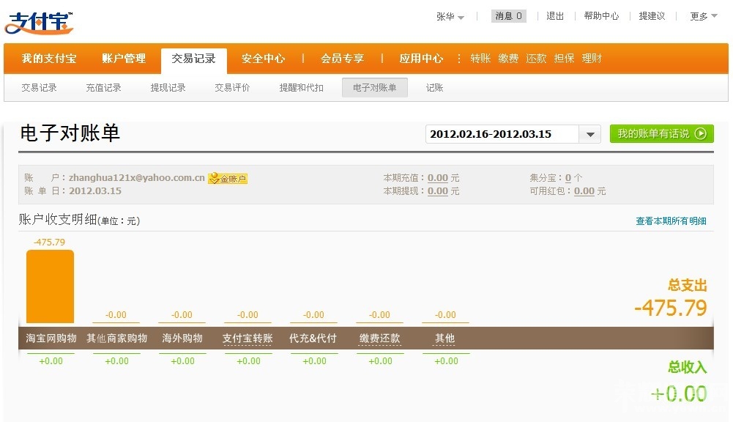
Task: Click the -475.79 label above the bar
Action: (49, 242)
